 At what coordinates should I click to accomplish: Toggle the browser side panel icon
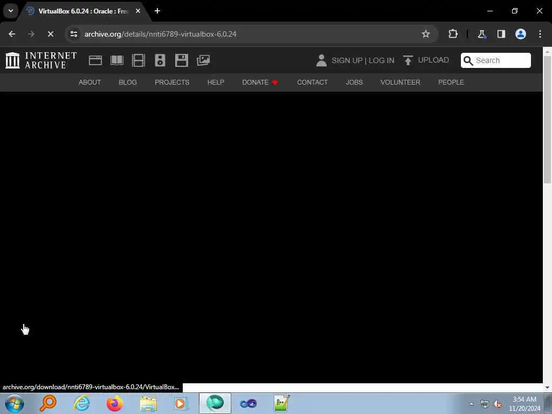pyautogui.click(x=501, y=34)
